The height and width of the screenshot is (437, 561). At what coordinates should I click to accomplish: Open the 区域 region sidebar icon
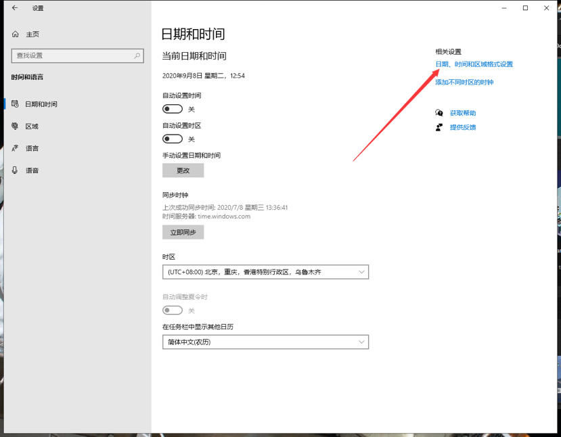click(x=15, y=126)
